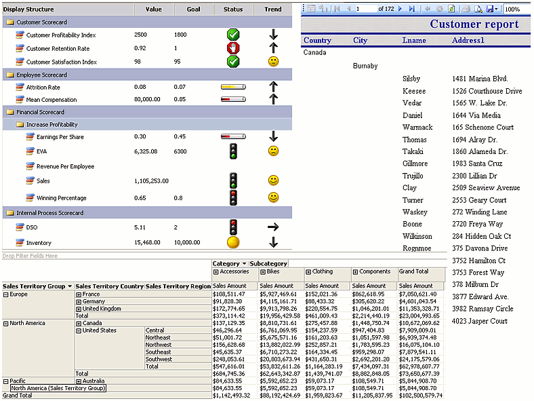
Task: Open print preview layout icon
Action: (478, 9)
